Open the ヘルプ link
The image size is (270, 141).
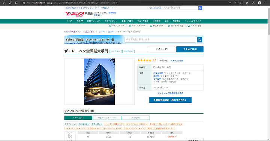(166, 8)
